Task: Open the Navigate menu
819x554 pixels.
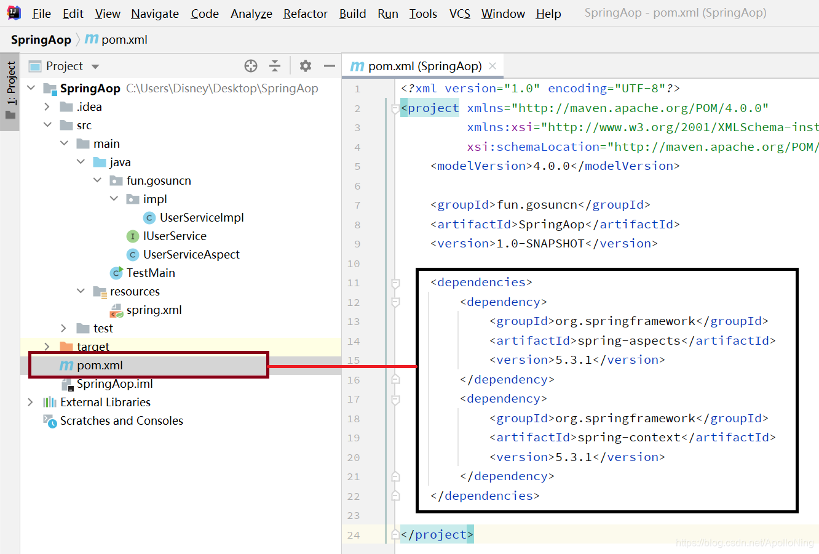Action: 155,14
